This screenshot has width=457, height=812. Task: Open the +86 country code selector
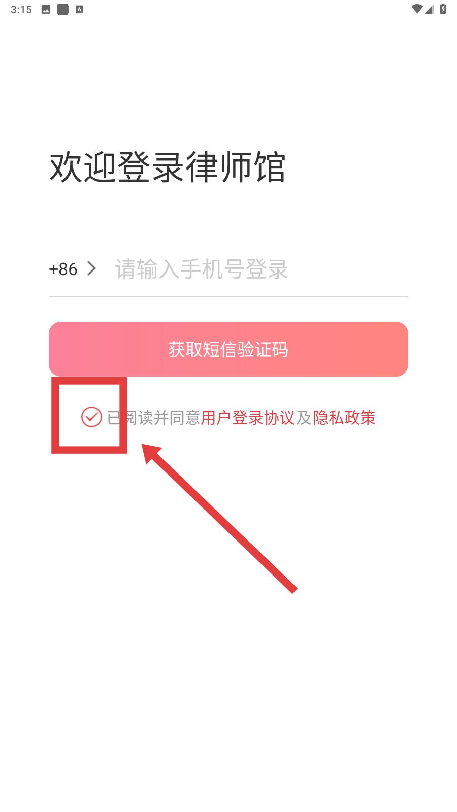tap(63, 269)
